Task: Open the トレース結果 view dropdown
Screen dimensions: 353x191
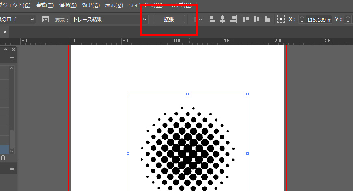Action: [109, 19]
